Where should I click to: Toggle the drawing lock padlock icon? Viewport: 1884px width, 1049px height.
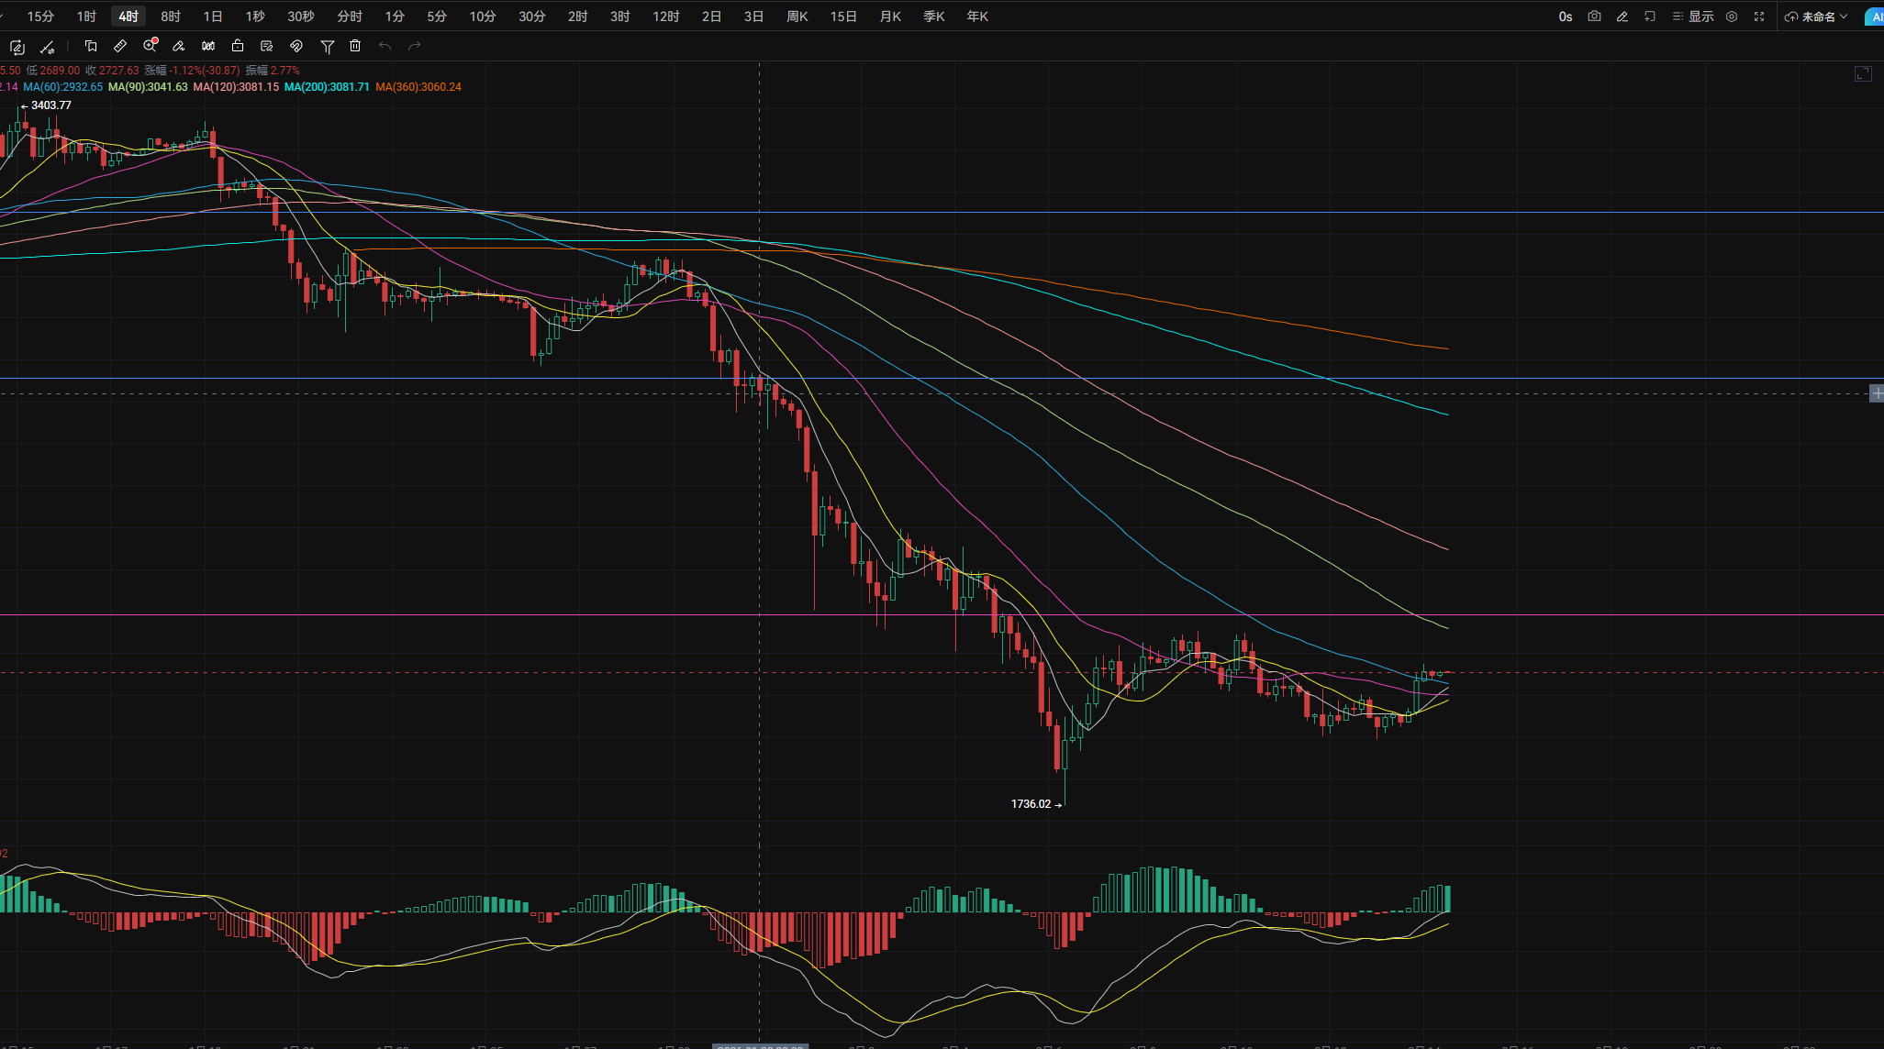click(x=238, y=46)
